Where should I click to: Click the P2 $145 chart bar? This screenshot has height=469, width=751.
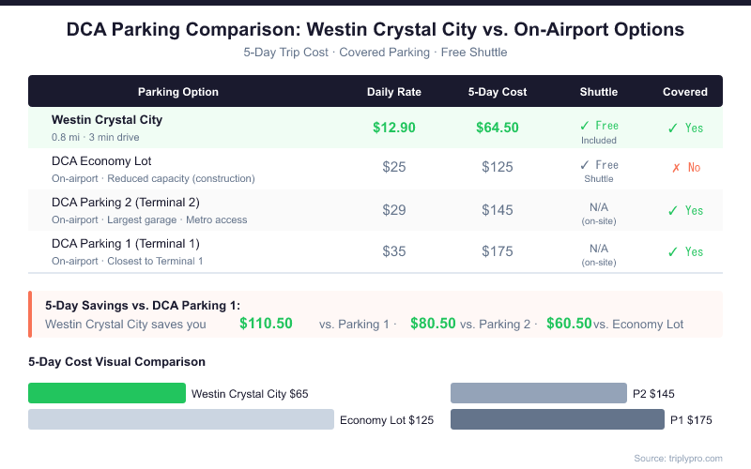pyautogui.click(x=538, y=393)
